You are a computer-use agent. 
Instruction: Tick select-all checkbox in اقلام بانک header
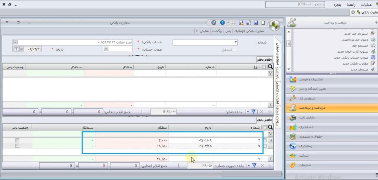pyautogui.click(x=265, y=127)
